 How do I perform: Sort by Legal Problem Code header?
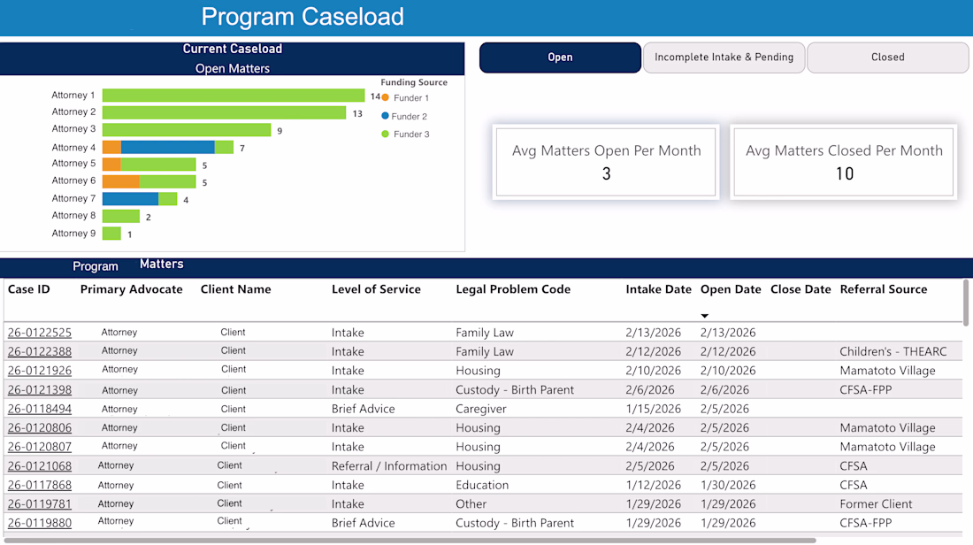pyautogui.click(x=513, y=289)
